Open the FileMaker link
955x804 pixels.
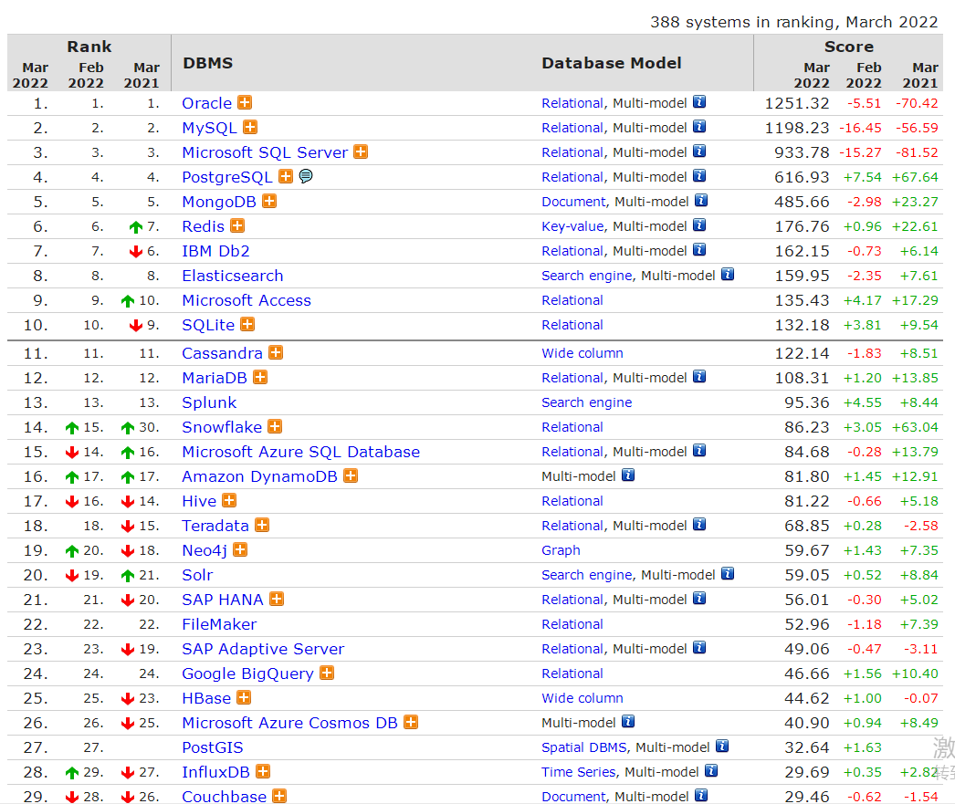click(x=219, y=624)
